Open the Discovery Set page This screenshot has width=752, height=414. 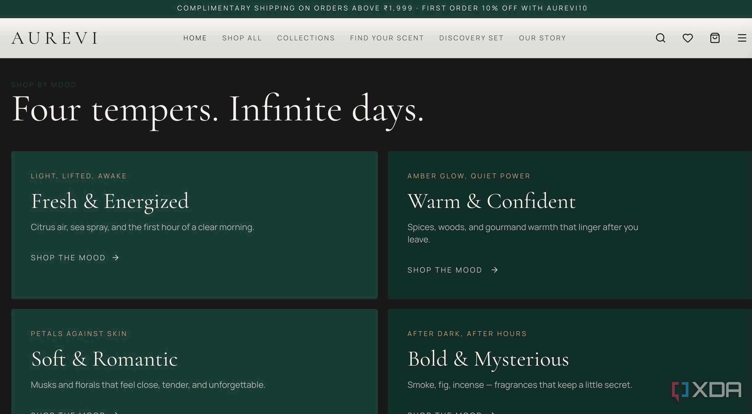471,38
